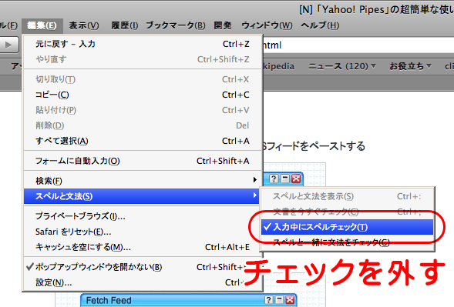Click the forward navigation arrow button
This screenshot has height=307, width=454.
pyautogui.click(x=8, y=45)
